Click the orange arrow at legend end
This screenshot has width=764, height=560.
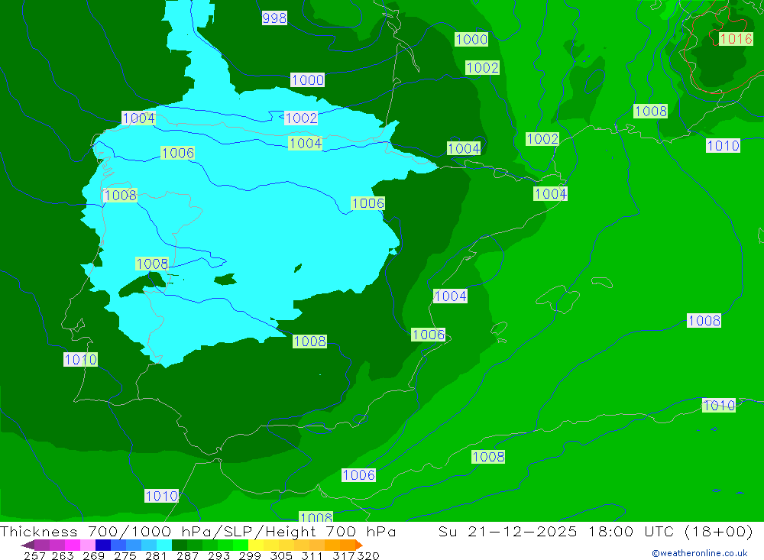point(359,545)
